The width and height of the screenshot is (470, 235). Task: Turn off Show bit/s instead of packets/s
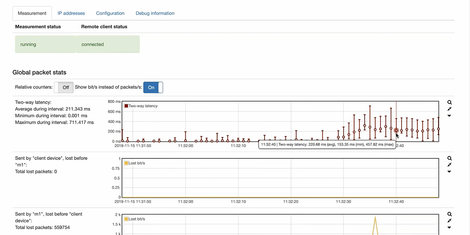coord(153,87)
